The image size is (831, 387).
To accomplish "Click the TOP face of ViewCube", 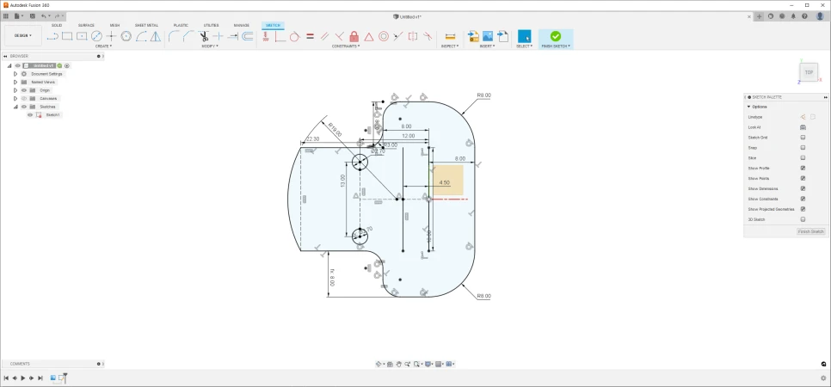I will coord(809,72).
